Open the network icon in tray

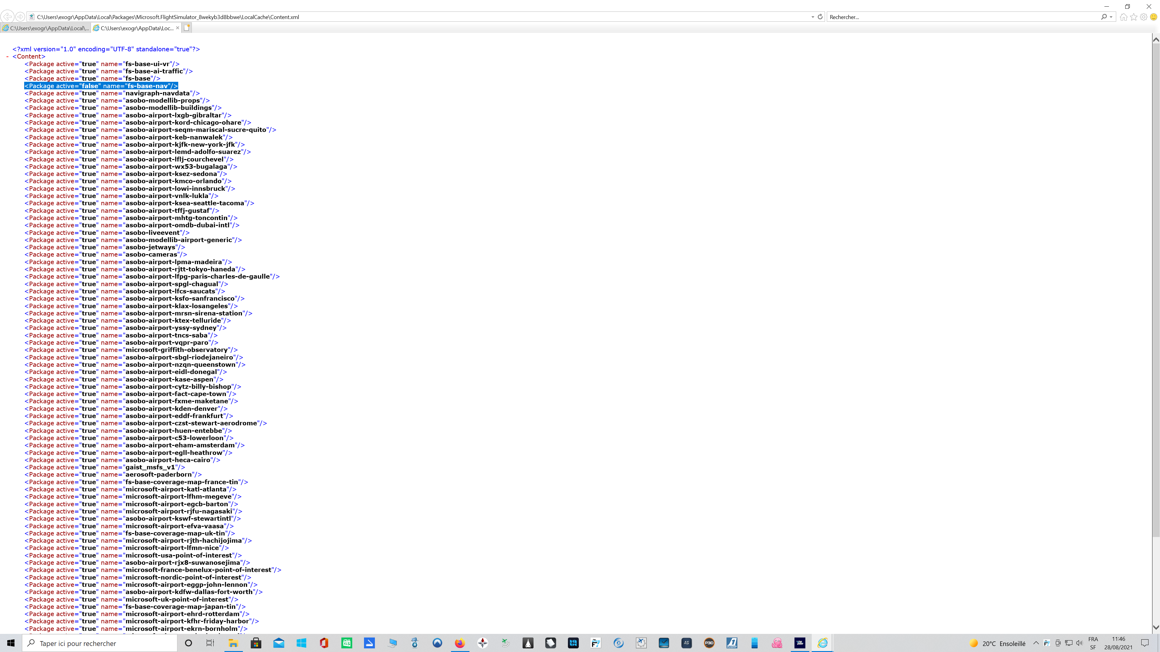[1068, 643]
